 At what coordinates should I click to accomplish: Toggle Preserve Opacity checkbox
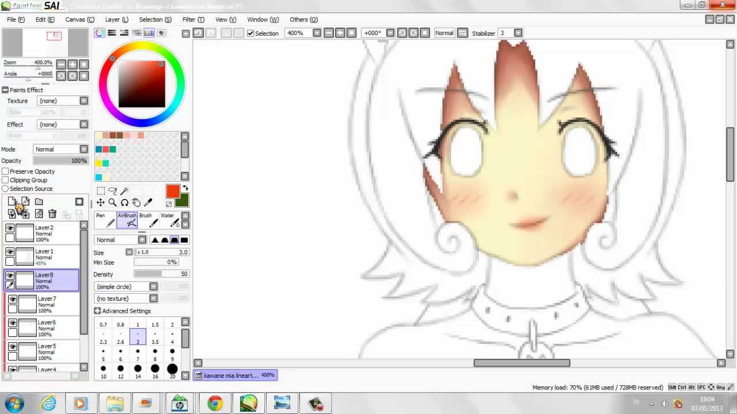pos(5,171)
